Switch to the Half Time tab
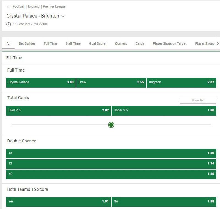Screen dimensions: 220x209 (73, 43)
